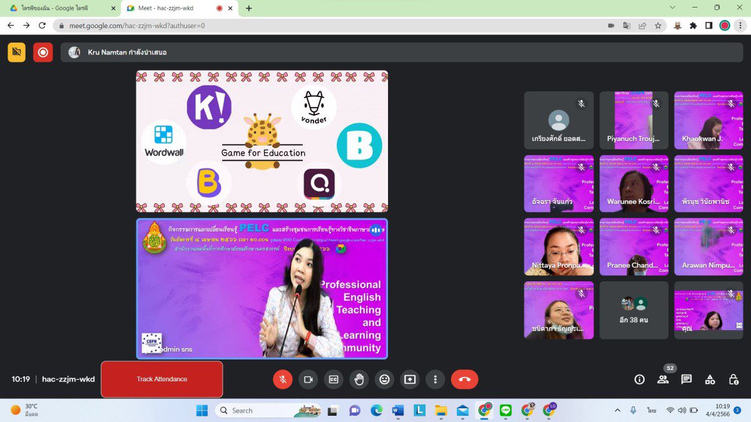Click the red recording indicator icon

pos(43,52)
